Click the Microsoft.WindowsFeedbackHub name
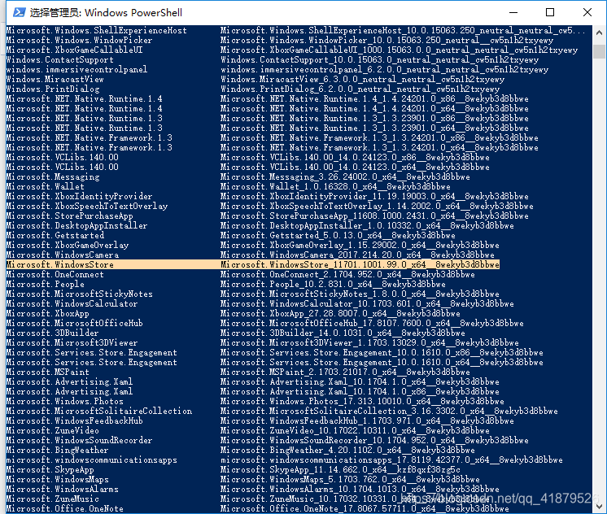Image resolution: width=607 pixels, height=514 pixels. point(74,420)
